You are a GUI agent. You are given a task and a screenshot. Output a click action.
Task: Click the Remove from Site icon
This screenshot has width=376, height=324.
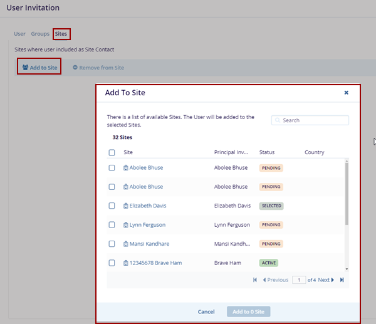[x=75, y=68]
